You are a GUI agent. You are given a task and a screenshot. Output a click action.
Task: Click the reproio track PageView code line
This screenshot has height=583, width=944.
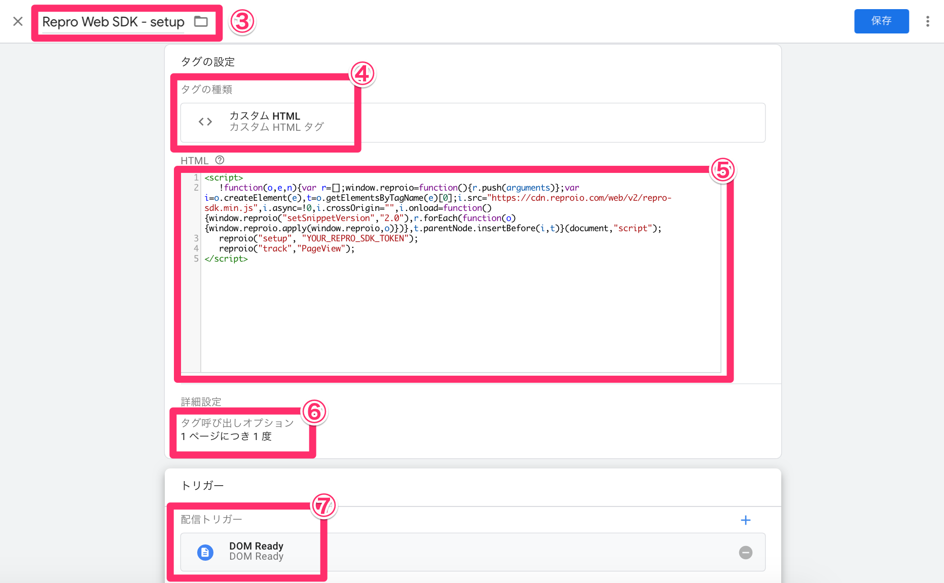point(286,248)
